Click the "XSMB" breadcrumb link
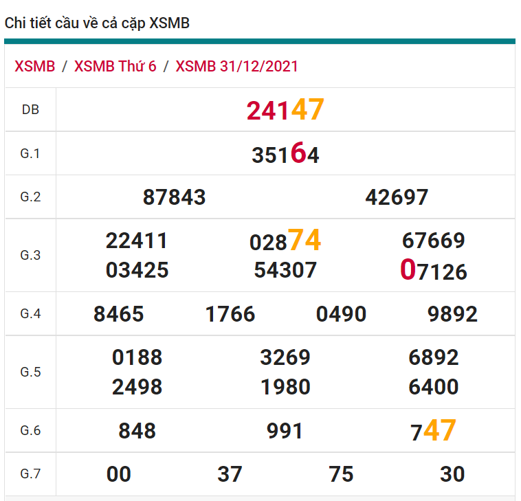This screenshot has width=521, height=501. [34, 67]
